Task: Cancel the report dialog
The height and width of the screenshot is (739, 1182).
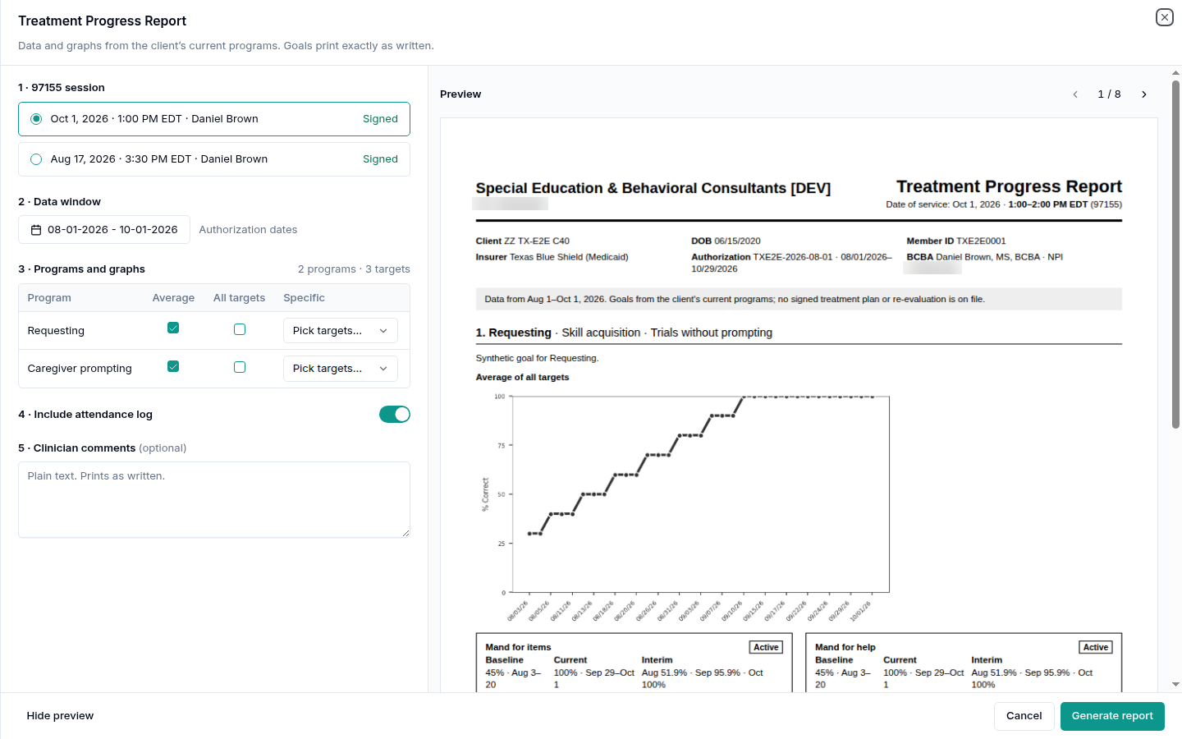Action: tap(1024, 716)
